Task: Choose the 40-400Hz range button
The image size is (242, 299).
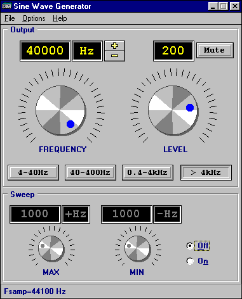Action: [x=90, y=172]
